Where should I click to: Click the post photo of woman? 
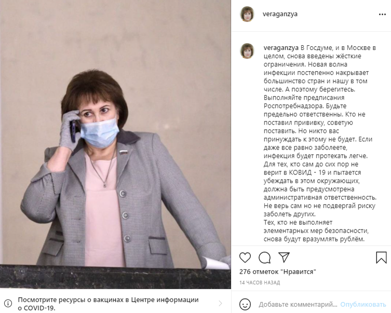pos(115,144)
